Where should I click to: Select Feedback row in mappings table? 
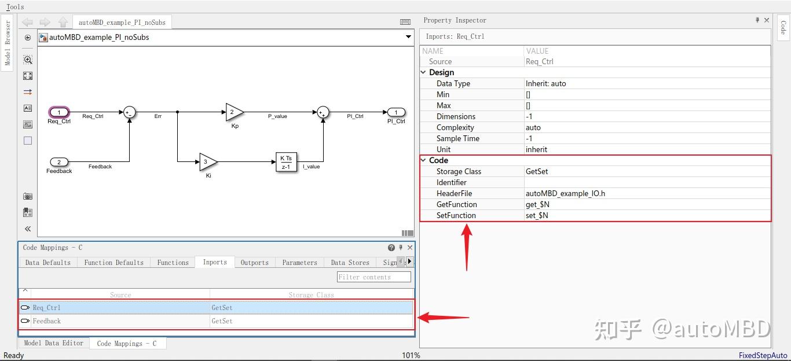pyautogui.click(x=217, y=321)
